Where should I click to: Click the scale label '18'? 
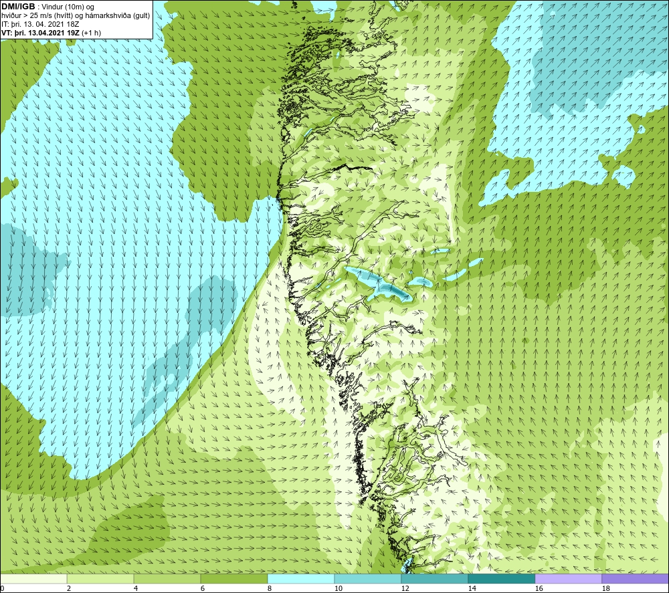click(x=605, y=588)
